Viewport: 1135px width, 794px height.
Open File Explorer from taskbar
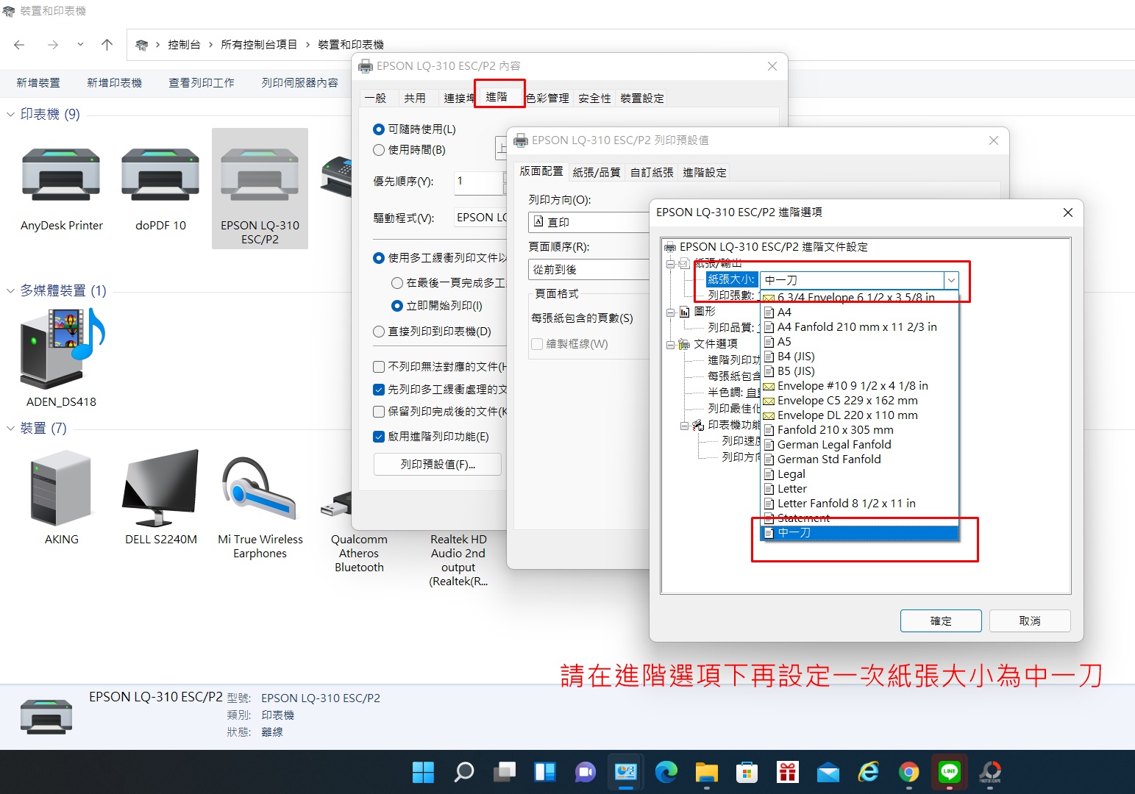click(x=707, y=772)
